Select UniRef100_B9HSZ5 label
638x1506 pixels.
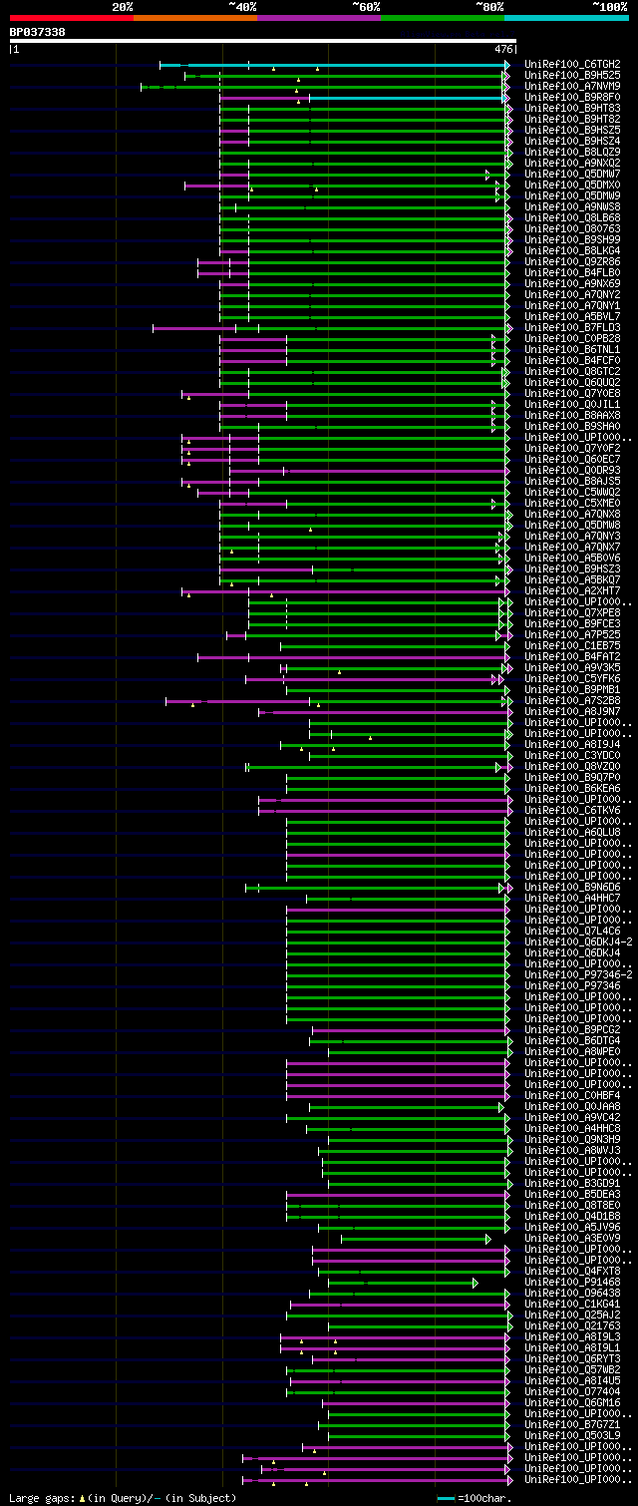point(572,130)
